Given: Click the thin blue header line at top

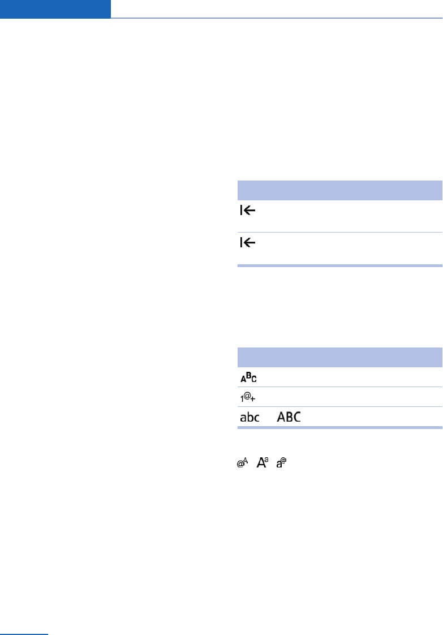Looking at the screenshot, I should click(x=277, y=18).
